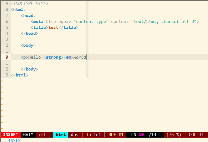Screen dimensions: 208x142
Task: Click the dos file format label
Action: coord(75,134)
